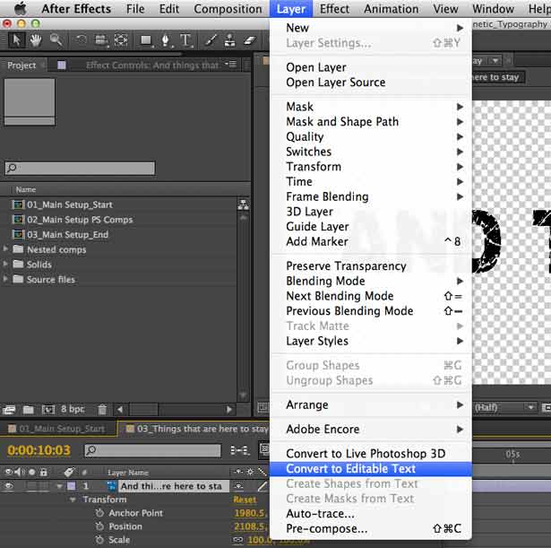Hide layer 1 using its eye icon

(x=9, y=486)
